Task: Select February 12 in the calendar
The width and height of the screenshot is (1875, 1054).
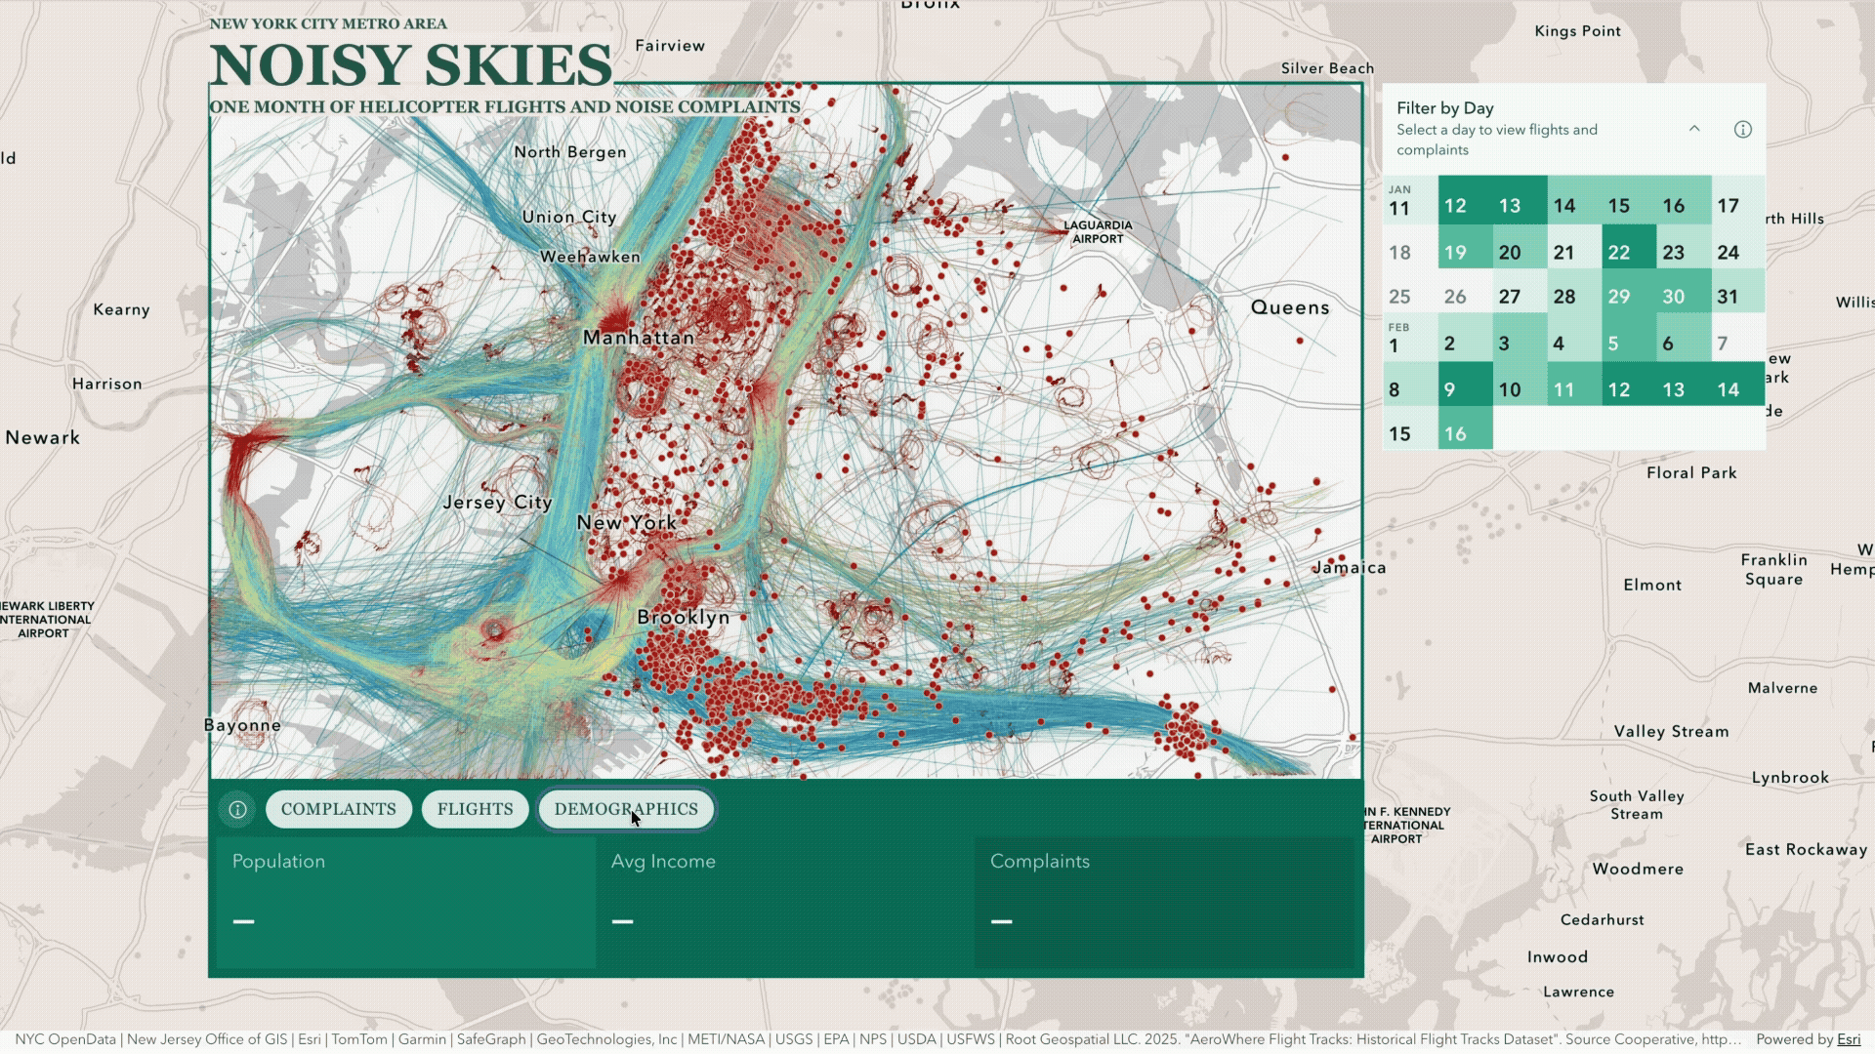Action: 1629,384
